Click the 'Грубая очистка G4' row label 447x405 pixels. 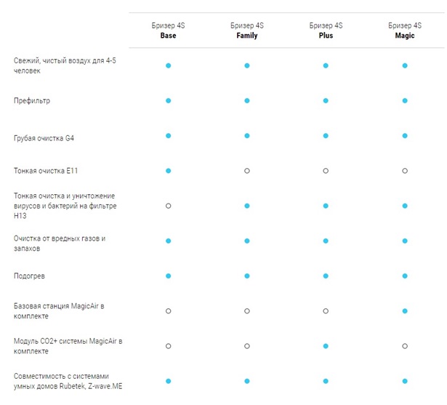click(x=44, y=138)
